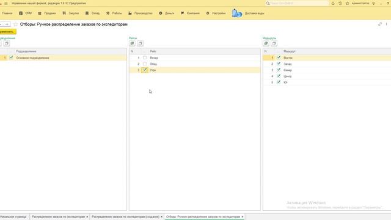Select the Юг row text

click(x=285, y=82)
